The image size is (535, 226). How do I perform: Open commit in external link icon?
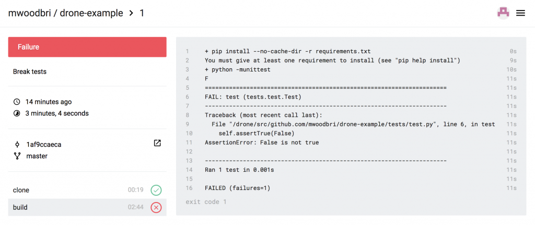click(x=157, y=144)
